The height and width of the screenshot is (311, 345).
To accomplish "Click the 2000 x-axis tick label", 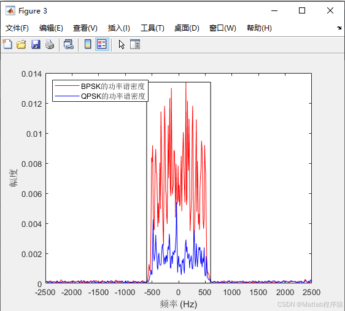I will 285,293.
